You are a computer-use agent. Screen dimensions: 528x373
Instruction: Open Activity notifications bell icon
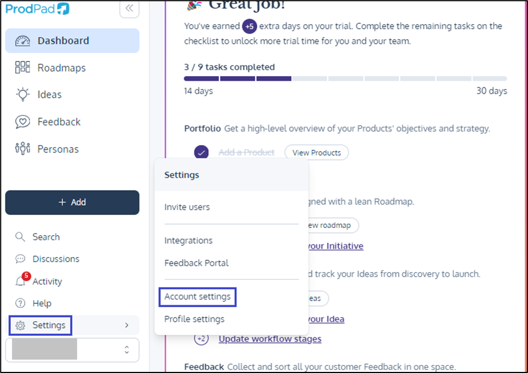[x=20, y=281]
